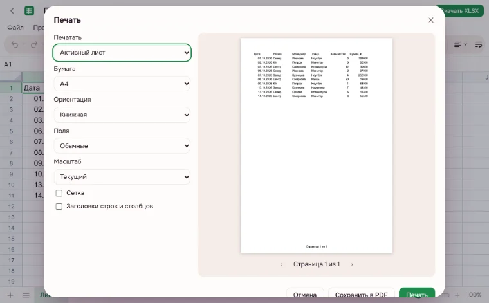Viewport: 489px width, 303px height.
Task: Open the Поля dropdown showing Обычные
Action: 122,145
